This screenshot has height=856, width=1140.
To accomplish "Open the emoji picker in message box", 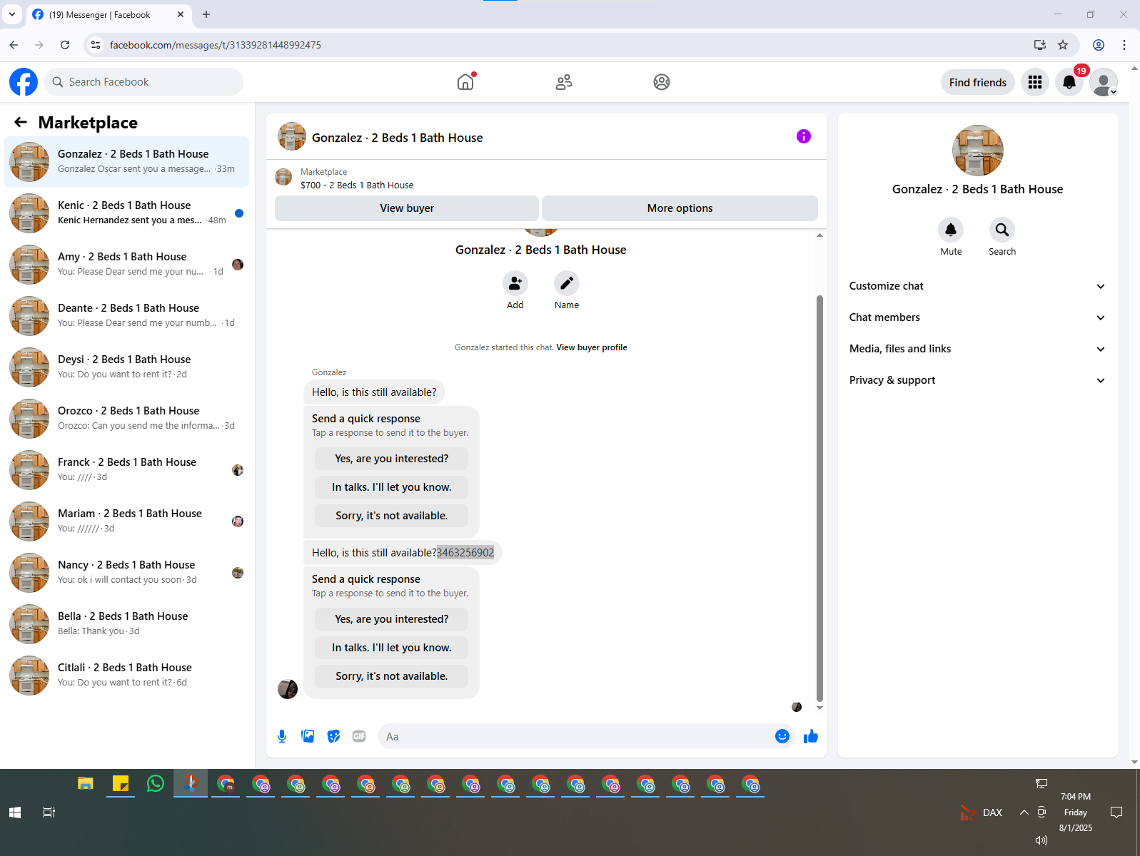I will 782,736.
